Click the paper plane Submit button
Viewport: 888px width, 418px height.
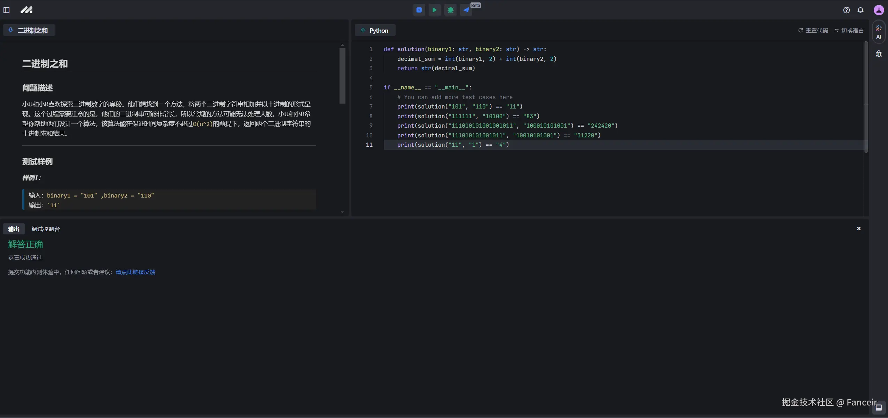pos(466,10)
